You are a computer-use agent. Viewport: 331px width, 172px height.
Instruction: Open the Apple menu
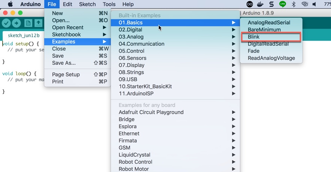point(10,4)
